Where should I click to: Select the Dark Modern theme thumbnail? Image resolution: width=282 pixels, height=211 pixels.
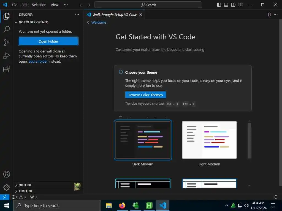(x=143, y=140)
